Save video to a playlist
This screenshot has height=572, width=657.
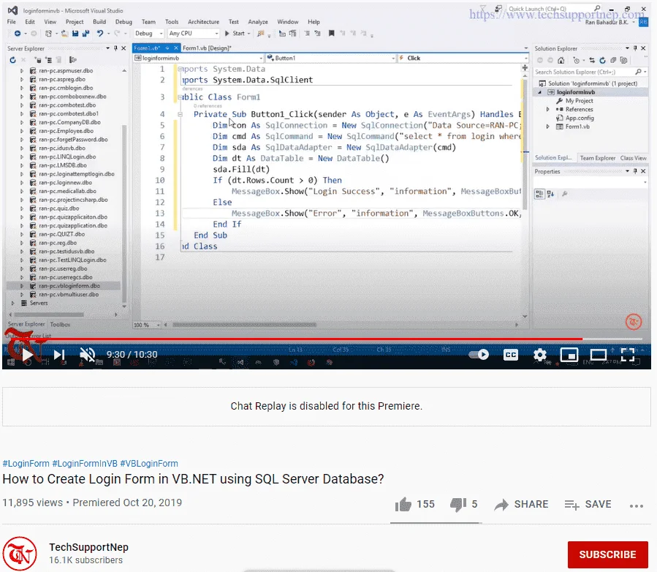pyautogui.click(x=588, y=505)
